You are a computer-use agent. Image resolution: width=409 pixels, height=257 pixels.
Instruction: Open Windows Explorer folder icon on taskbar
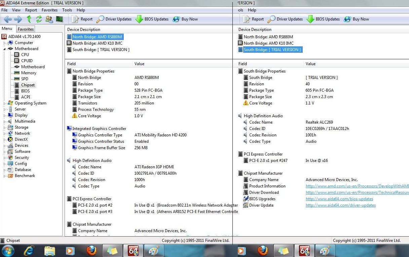click(x=49, y=251)
